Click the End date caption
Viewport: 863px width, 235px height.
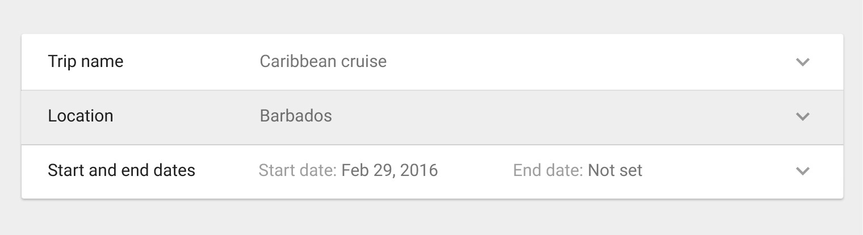pyautogui.click(x=548, y=170)
